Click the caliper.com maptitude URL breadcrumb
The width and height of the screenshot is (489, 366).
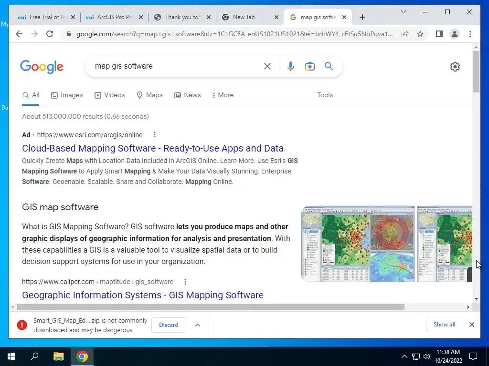coord(97,281)
